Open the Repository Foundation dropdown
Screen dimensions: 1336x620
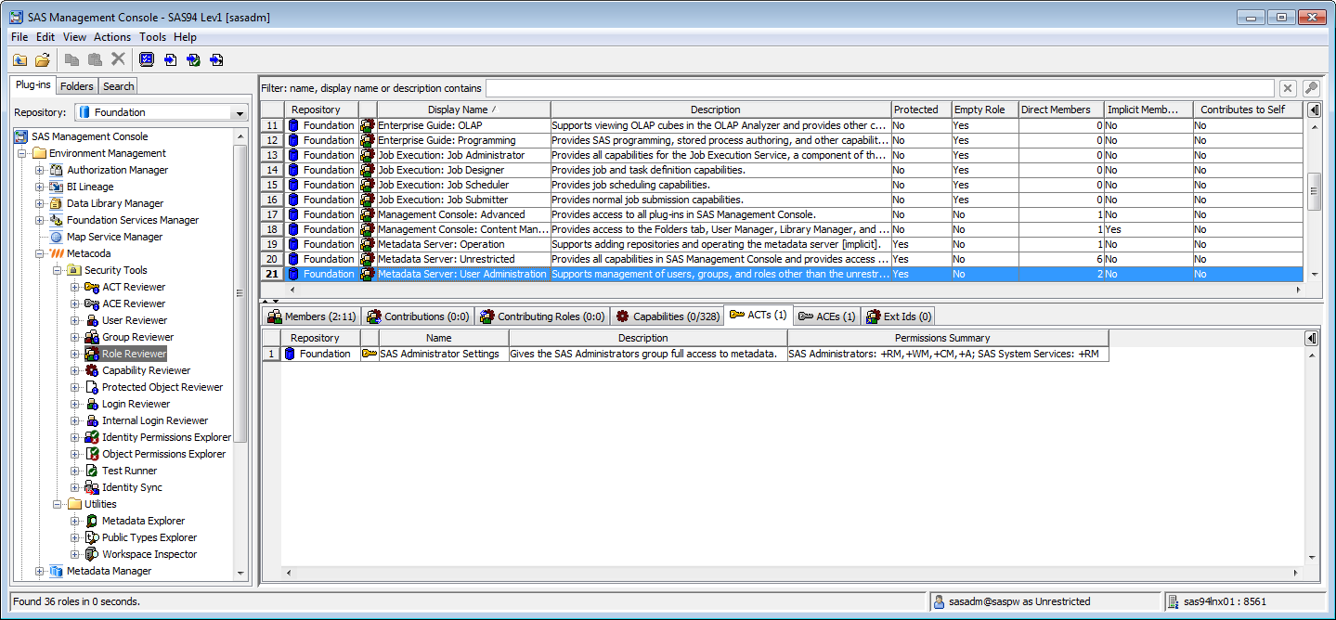240,112
